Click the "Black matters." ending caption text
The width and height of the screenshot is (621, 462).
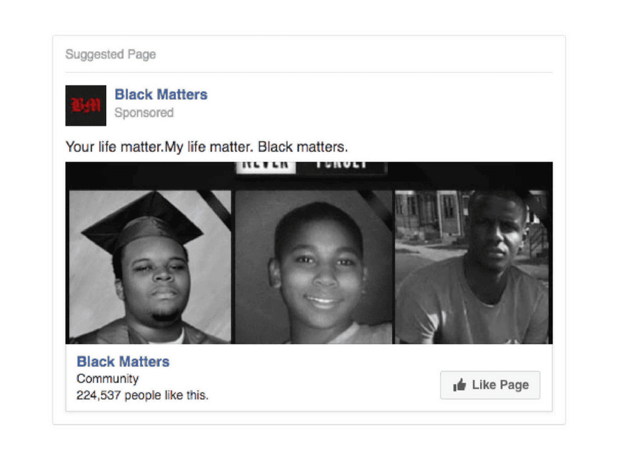tap(303, 147)
